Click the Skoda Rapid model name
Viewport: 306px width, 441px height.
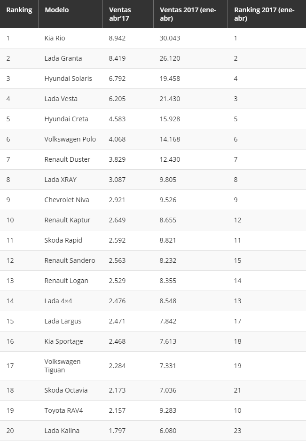63,240
